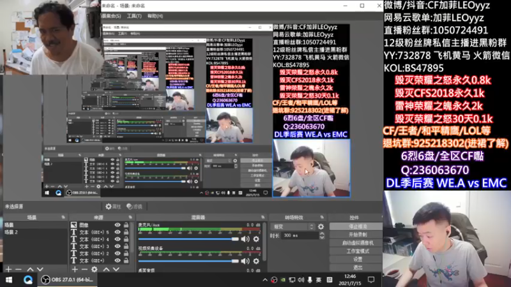The height and width of the screenshot is (287, 511).
Task: Open the 麦克风/Aux audio settings gear
Action: pos(256,239)
